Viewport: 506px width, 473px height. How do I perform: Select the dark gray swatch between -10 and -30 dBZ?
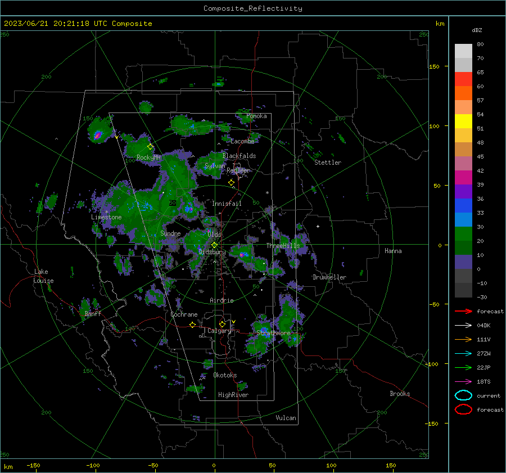click(x=463, y=290)
